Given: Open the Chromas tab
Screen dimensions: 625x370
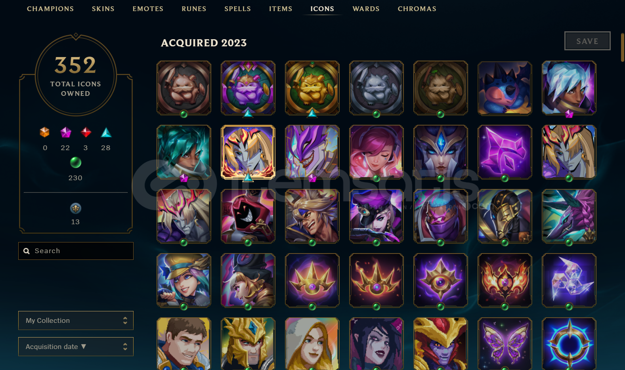Looking at the screenshot, I should click(417, 9).
